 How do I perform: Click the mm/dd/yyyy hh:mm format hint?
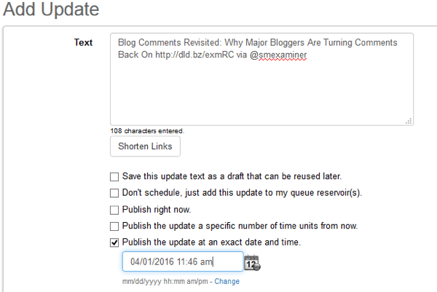pyautogui.click(x=165, y=281)
